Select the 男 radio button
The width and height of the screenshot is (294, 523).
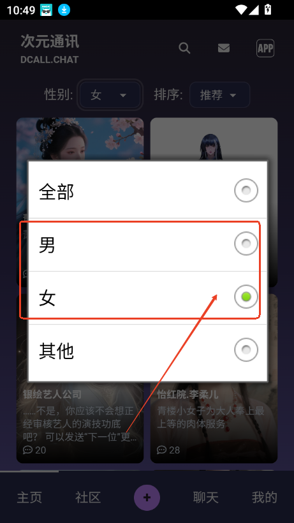[x=246, y=244]
